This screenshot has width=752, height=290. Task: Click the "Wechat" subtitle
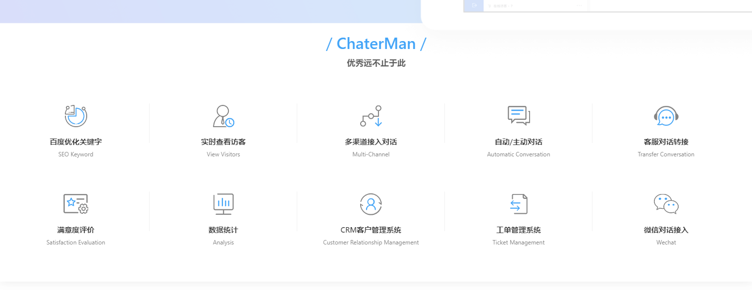(x=666, y=242)
